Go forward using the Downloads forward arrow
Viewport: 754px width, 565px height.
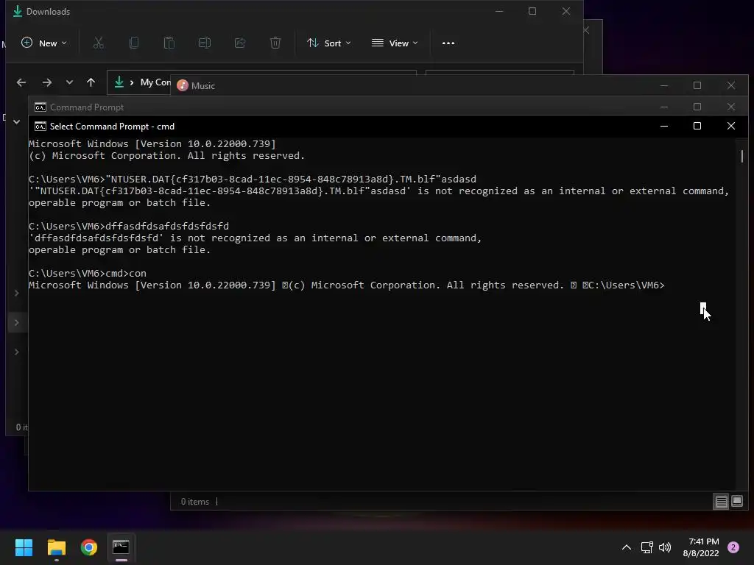click(x=46, y=82)
